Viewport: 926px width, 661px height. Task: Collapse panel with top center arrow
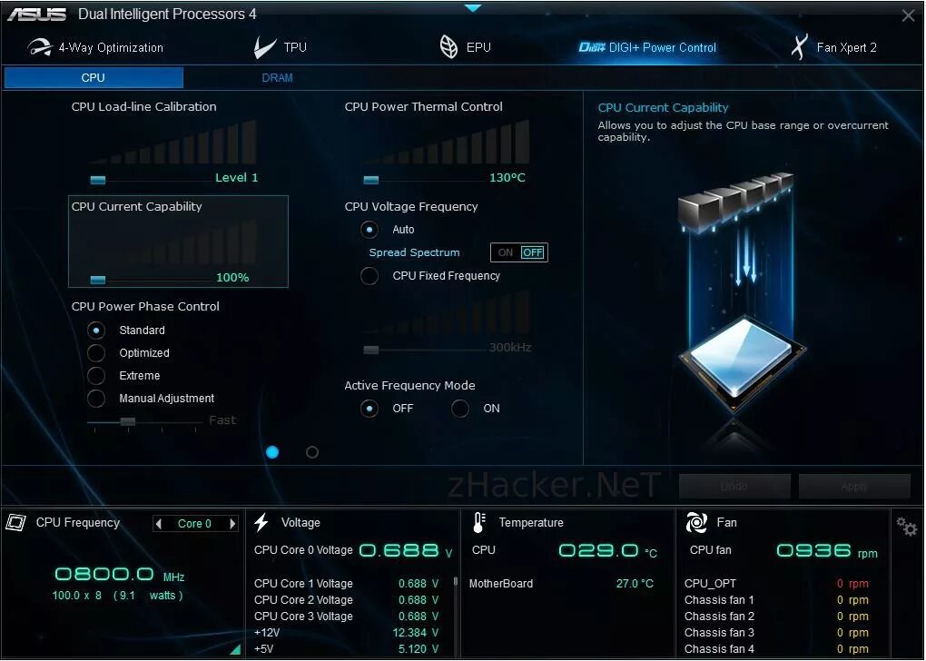pyautogui.click(x=472, y=7)
